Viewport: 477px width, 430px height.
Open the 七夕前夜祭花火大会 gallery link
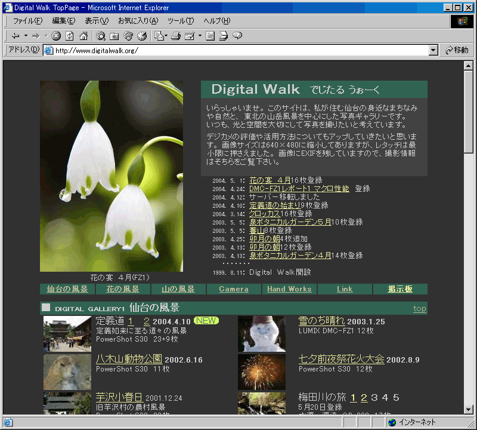pos(341,359)
